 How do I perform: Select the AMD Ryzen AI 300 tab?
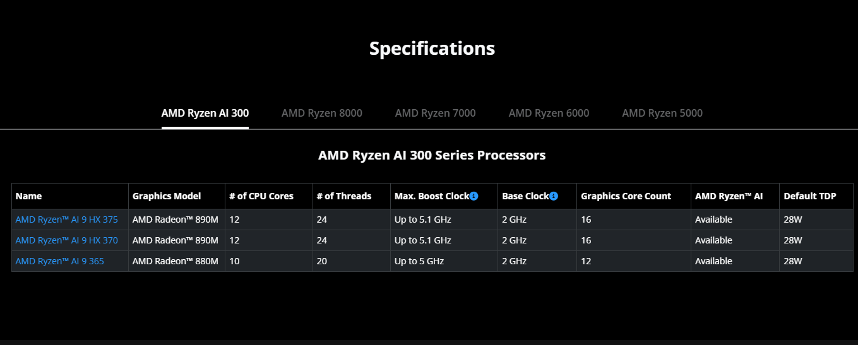tap(205, 113)
